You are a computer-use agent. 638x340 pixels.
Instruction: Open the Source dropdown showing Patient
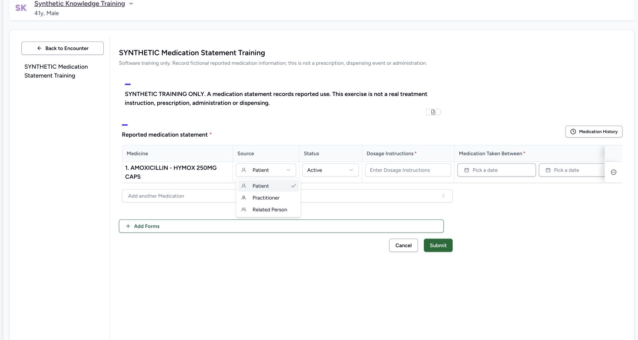pos(266,170)
